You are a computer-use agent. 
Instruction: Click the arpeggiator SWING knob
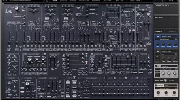[28, 95]
